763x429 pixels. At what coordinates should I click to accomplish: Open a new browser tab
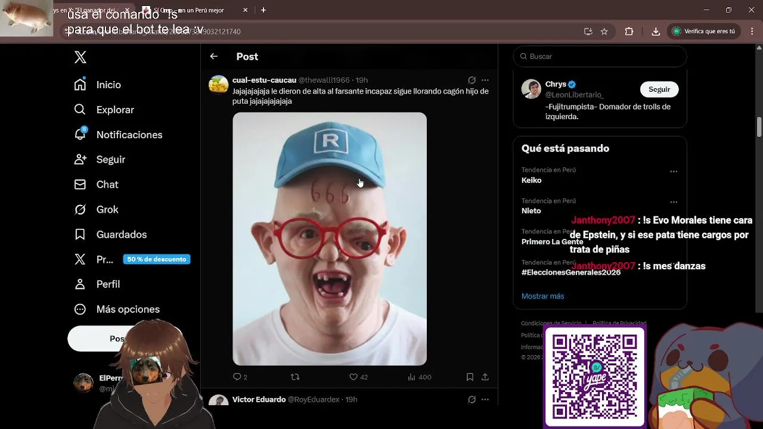tap(263, 10)
